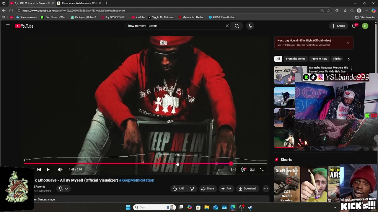The height and width of the screenshot is (212, 378).
Task: Like the video with 1.4K likes
Action: 178,188
